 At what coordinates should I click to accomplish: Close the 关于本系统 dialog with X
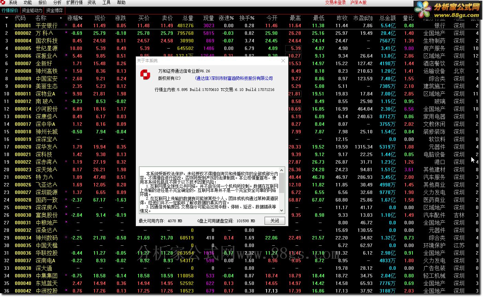click(x=283, y=61)
